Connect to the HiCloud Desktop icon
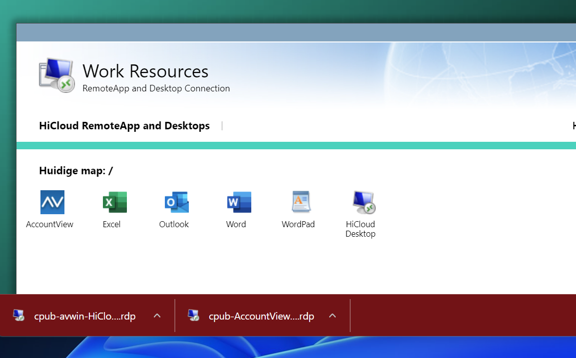Screen dimensions: 576x358 [x=364, y=202]
